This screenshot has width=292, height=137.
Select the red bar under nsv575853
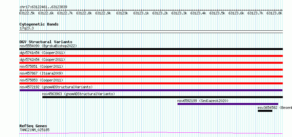coord(151,83)
